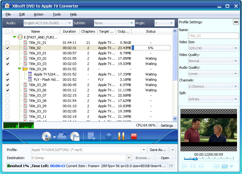Screen dimensions: 242x174
Task: Click the Add Profile toolbar icon
Action: point(91,136)
